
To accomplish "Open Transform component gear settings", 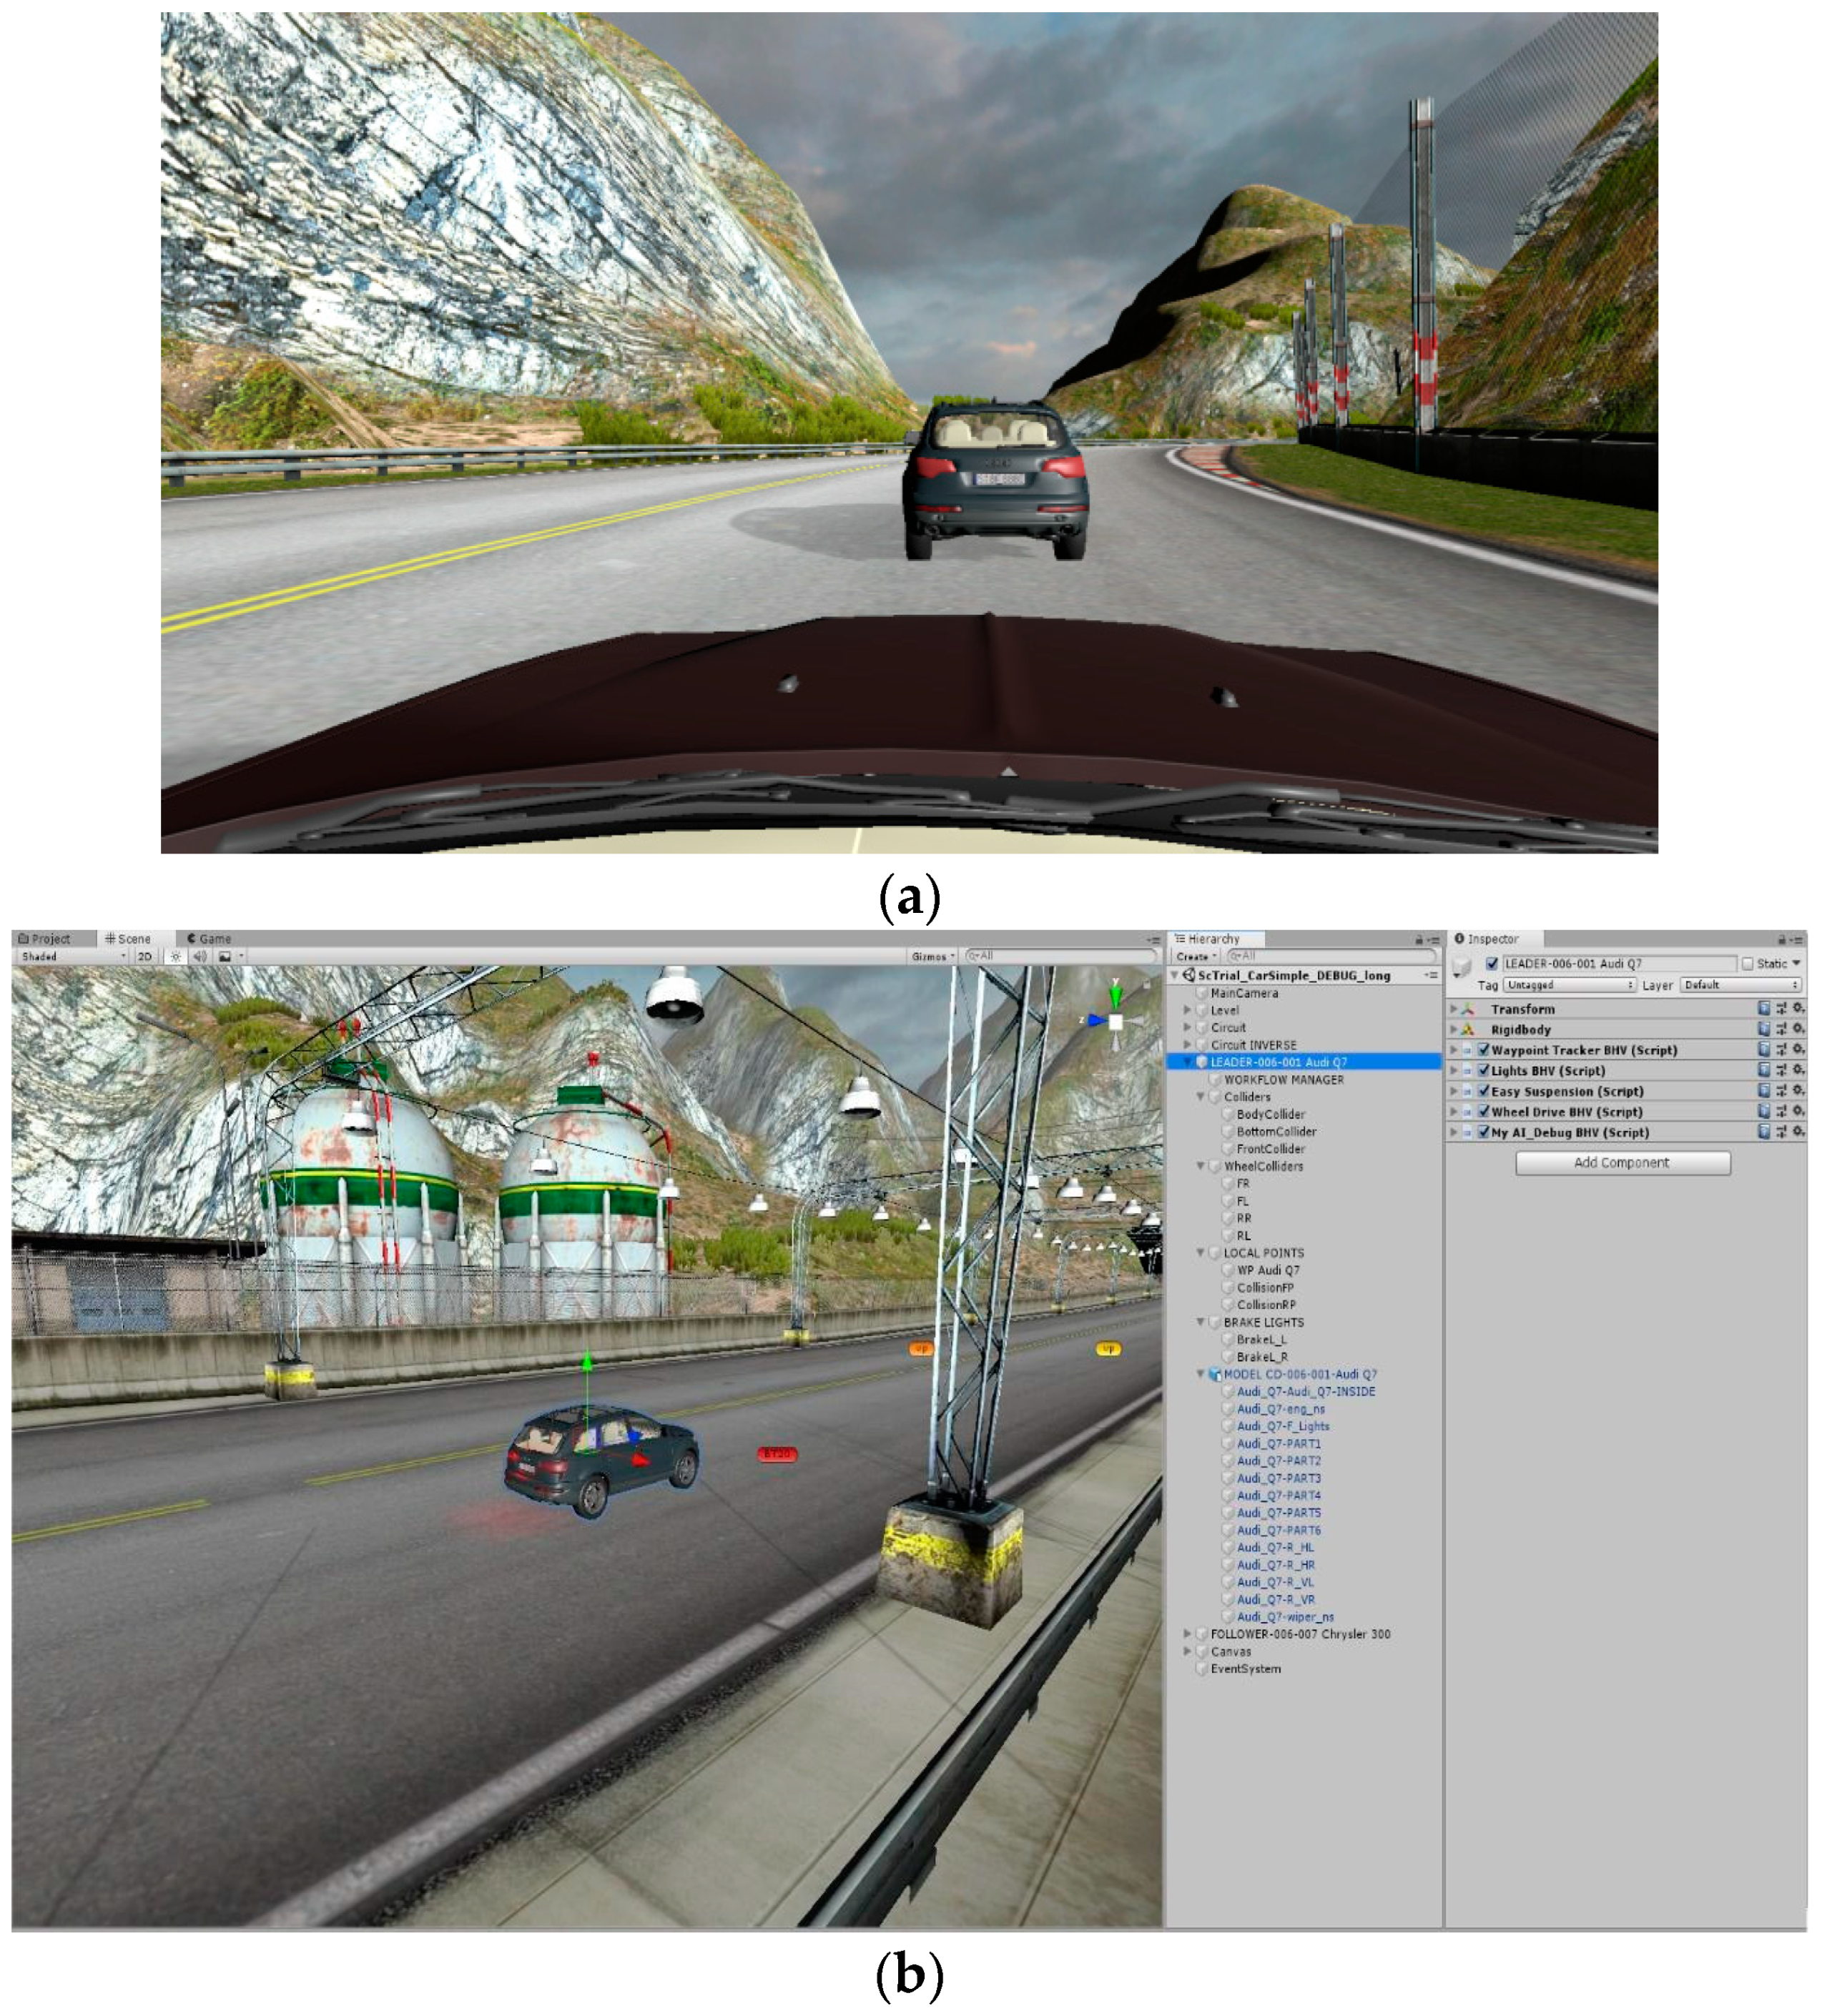I will point(1797,1008).
